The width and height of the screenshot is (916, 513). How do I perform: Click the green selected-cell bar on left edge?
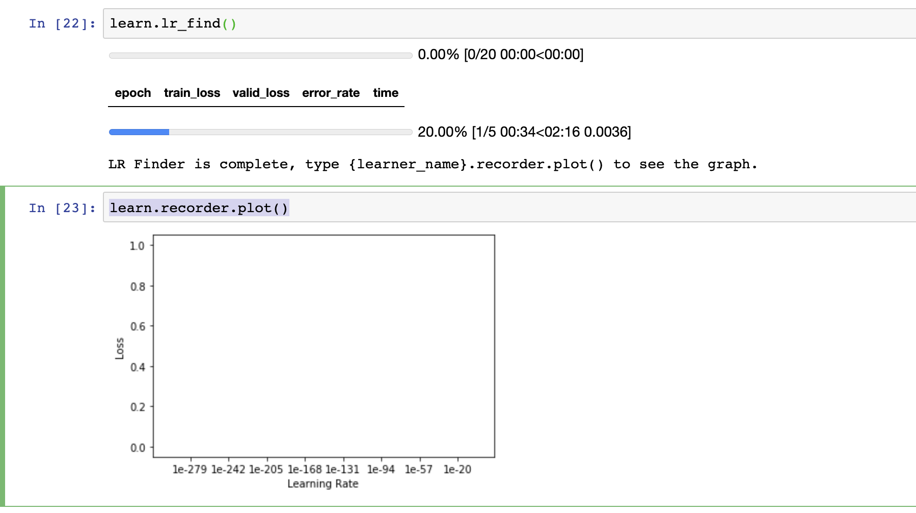pyautogui.click(x=3, y=347)
